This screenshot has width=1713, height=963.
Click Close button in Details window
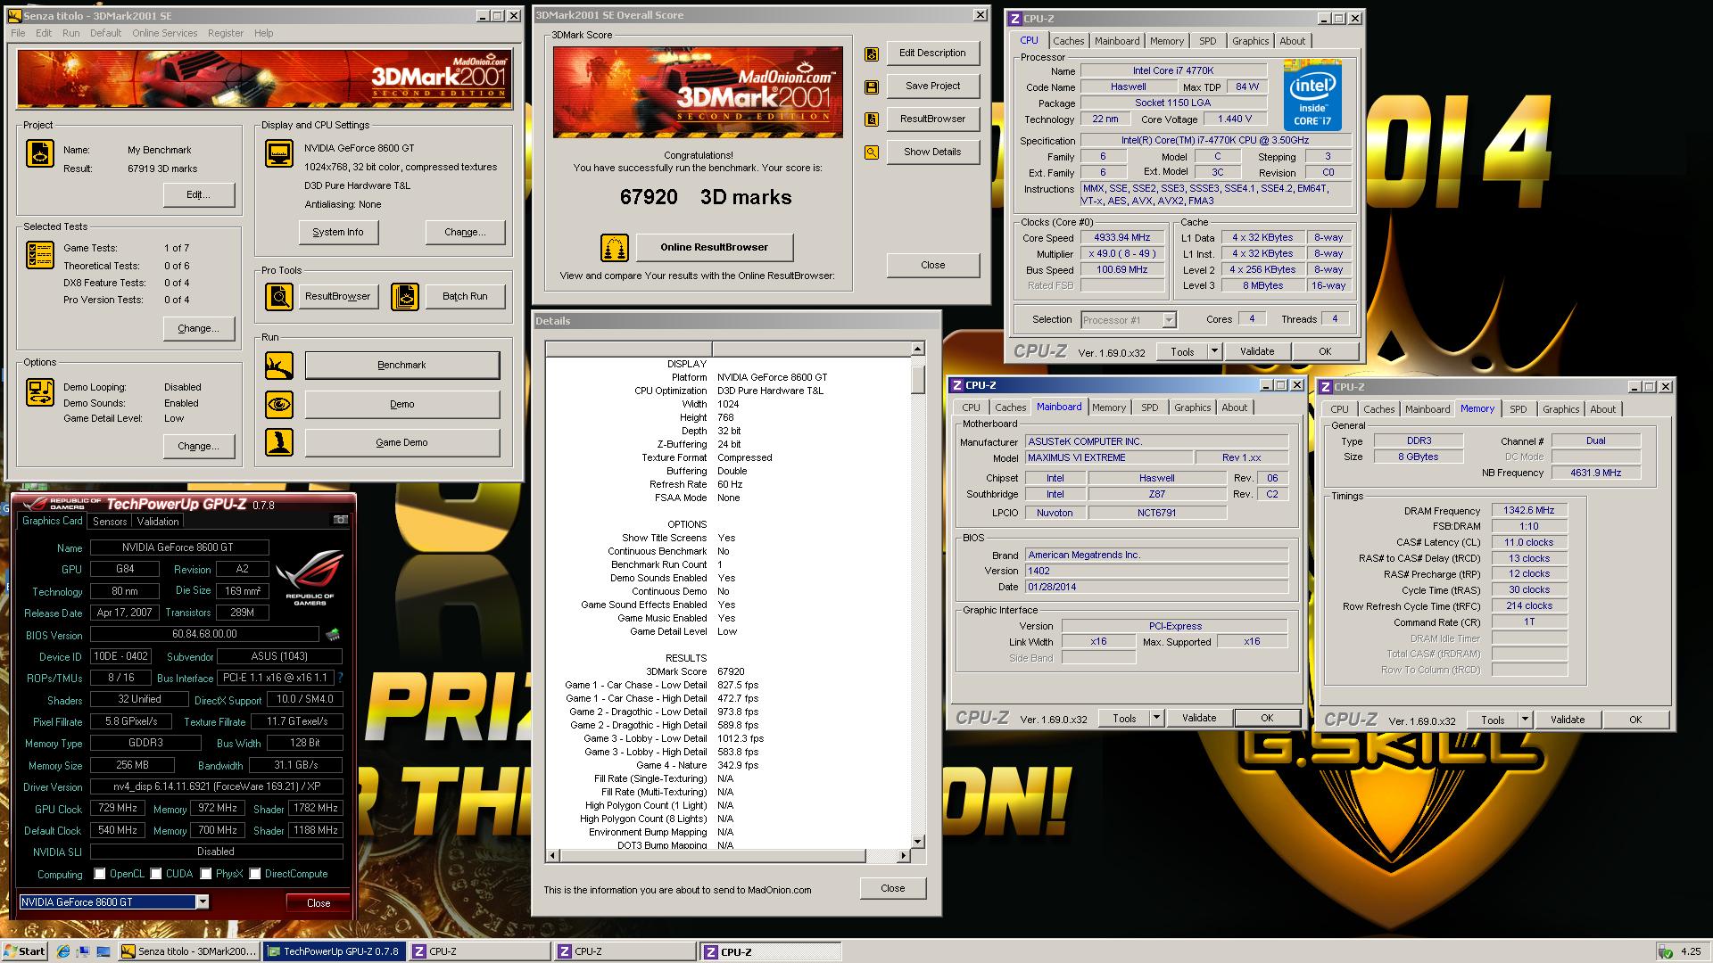(x=893, y=888)
